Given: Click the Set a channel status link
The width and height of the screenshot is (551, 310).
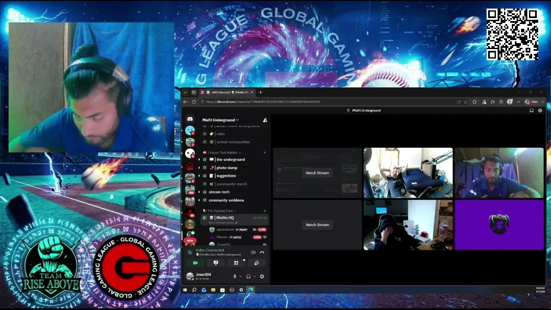Looking at the screenshot, I should coord(222,223).
